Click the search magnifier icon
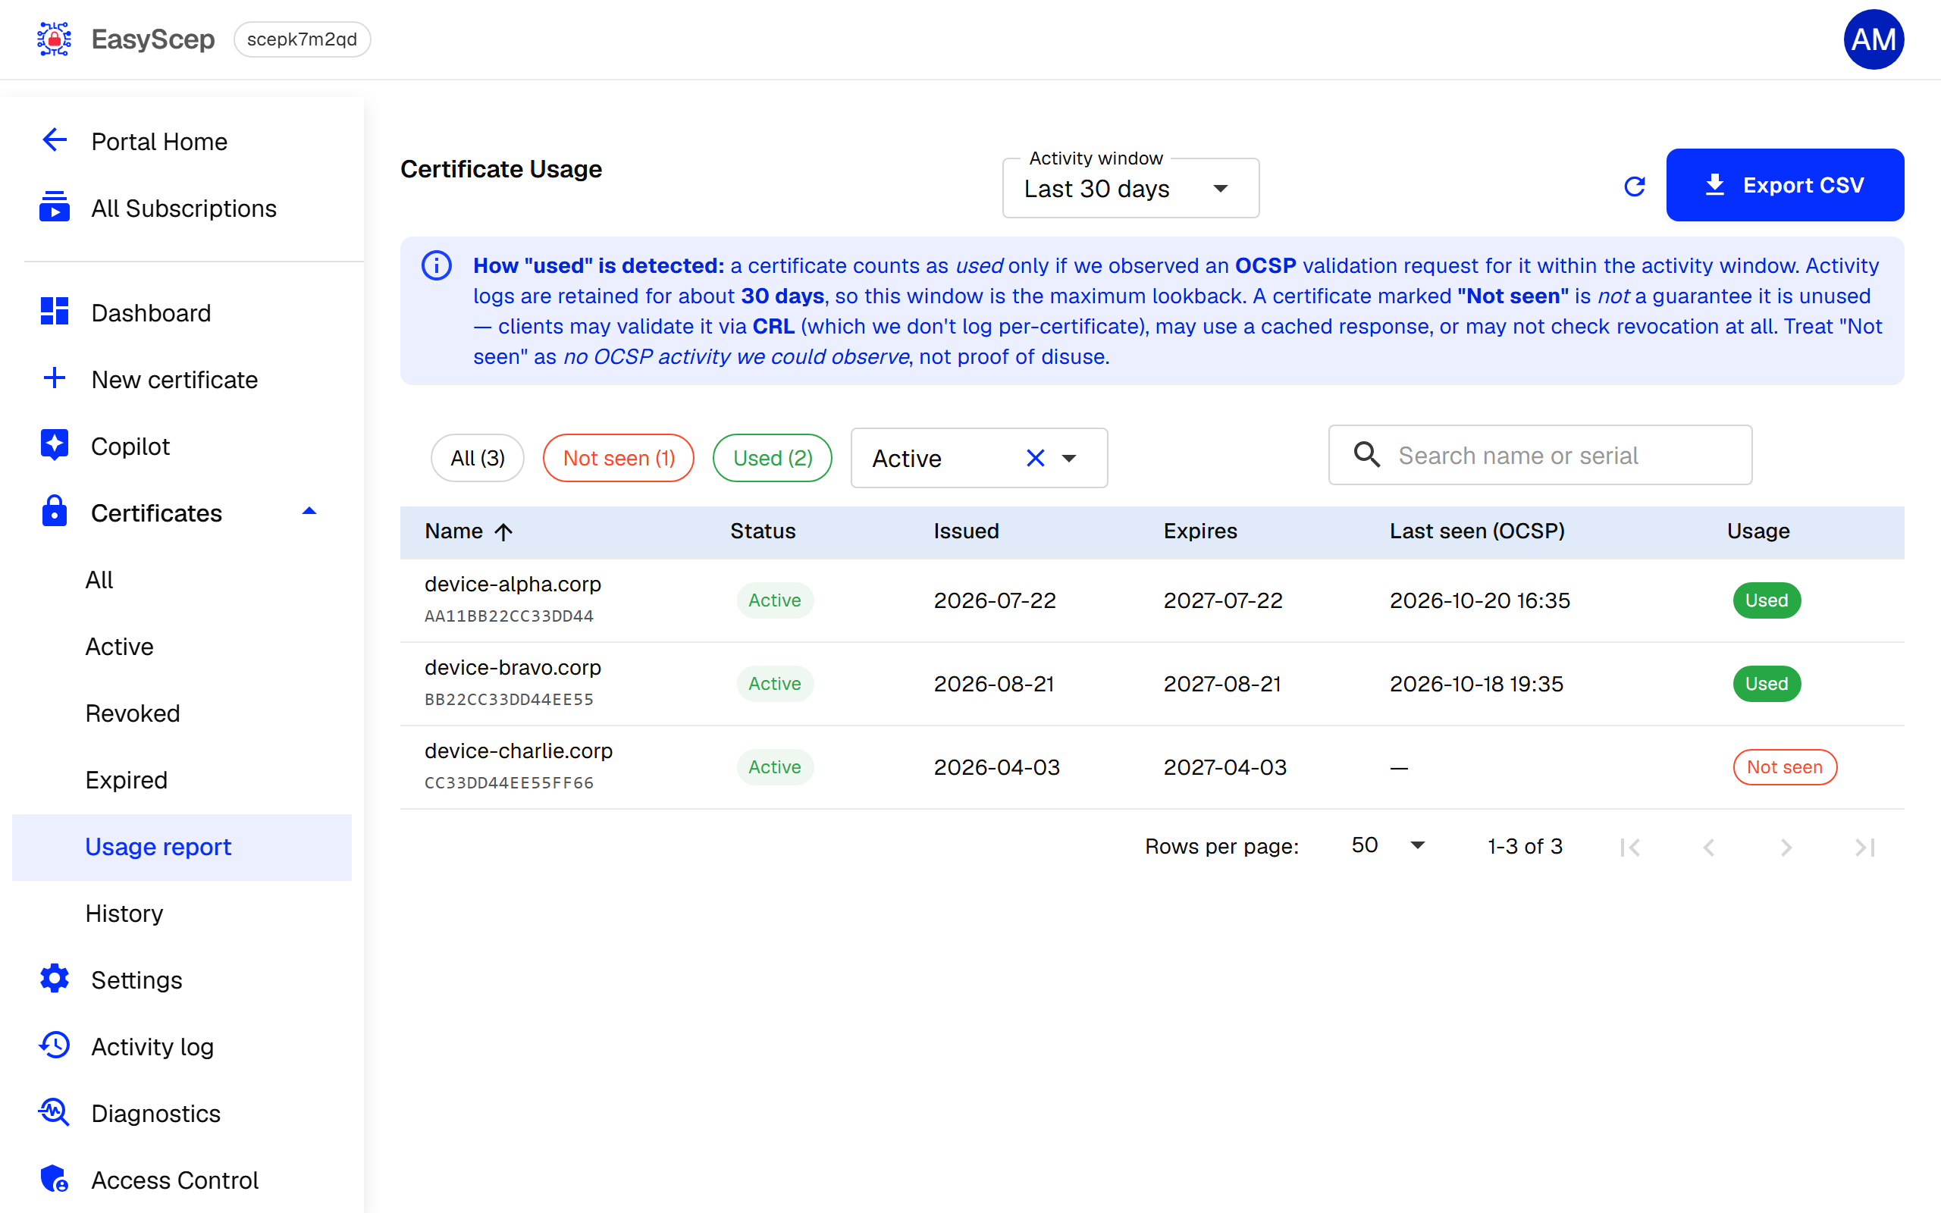The width and height of the screenshot is (1941, 1213). [1367, 455]
